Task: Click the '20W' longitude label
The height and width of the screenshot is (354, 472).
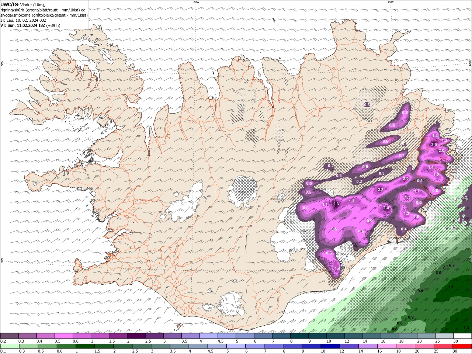Action: (196, 2)
